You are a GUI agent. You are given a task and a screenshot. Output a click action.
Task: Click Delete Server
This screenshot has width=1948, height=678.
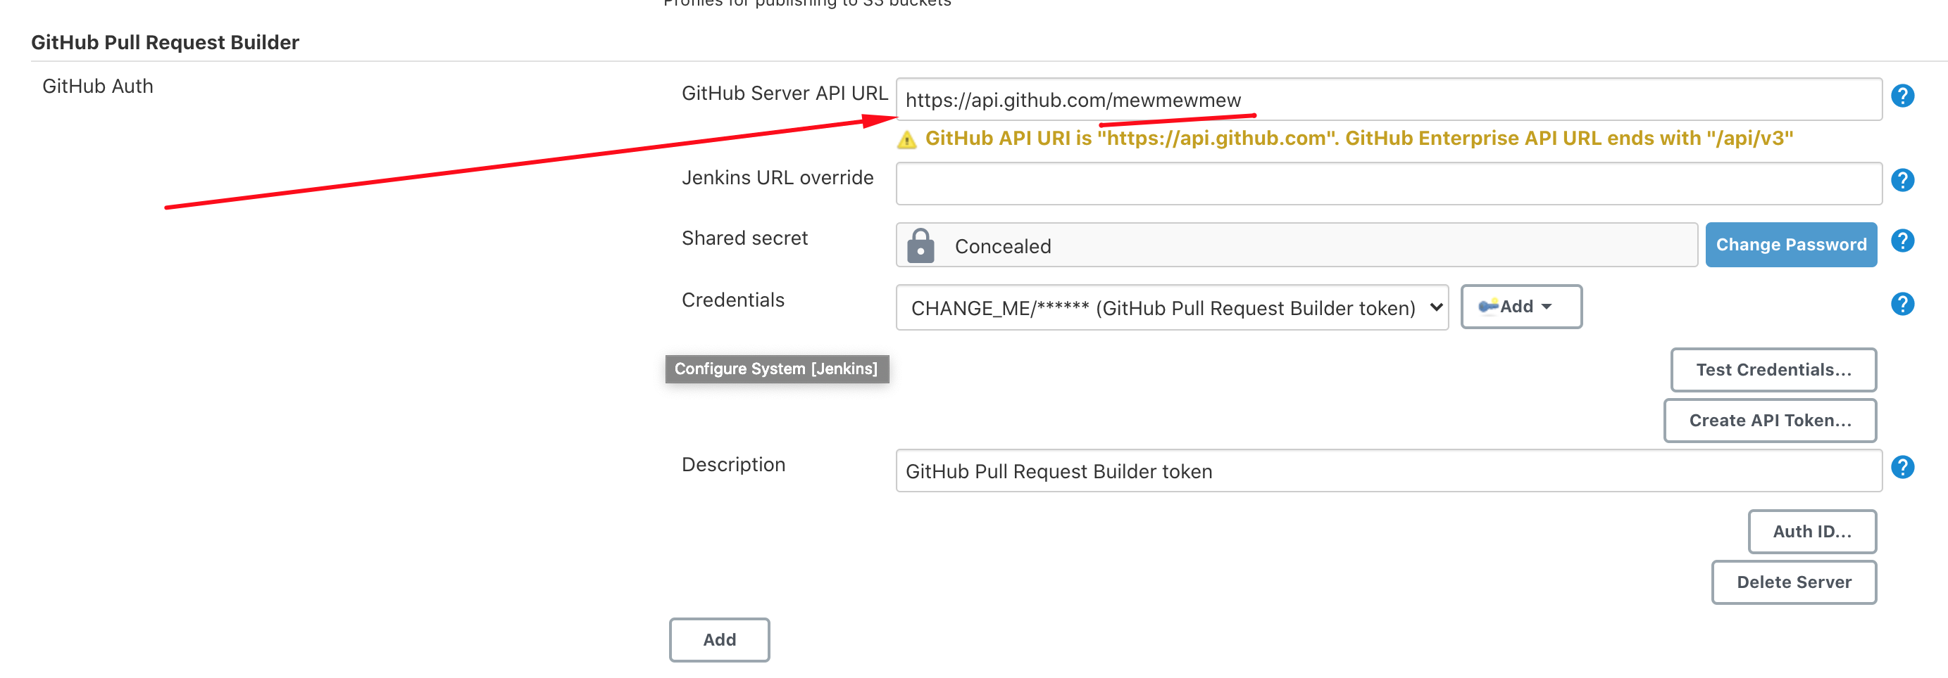pos(1794,582)
